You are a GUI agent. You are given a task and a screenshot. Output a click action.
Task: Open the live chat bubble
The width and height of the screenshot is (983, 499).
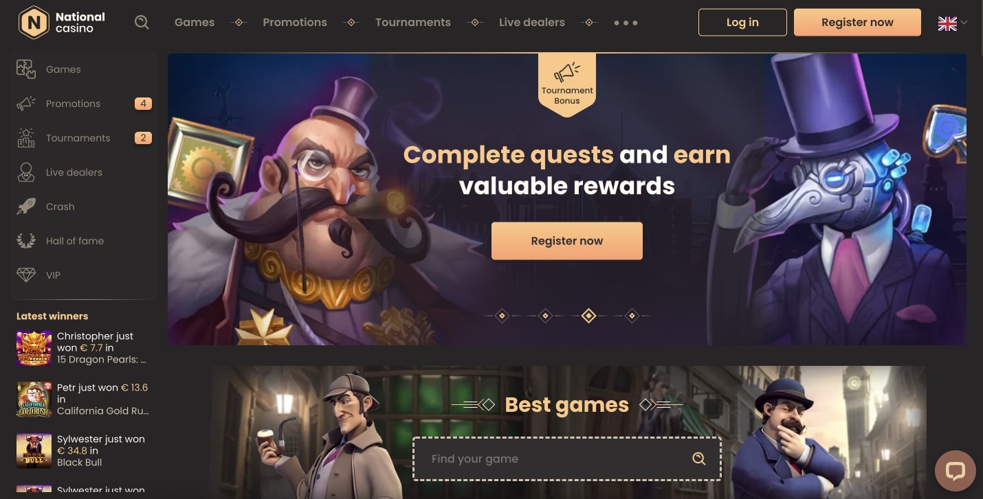tap(956, 471)
